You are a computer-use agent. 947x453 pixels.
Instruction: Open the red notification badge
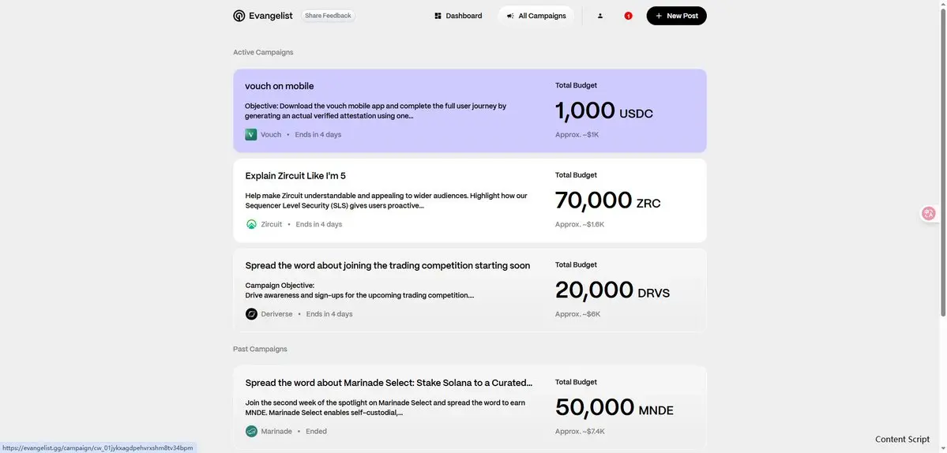(628, 16)
